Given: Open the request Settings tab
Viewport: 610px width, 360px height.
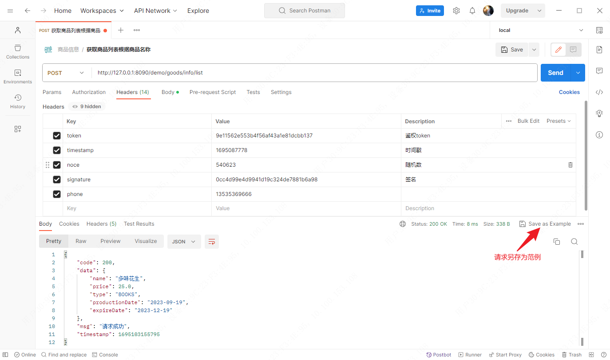Looking at the screenshot, I should [281, 92].
